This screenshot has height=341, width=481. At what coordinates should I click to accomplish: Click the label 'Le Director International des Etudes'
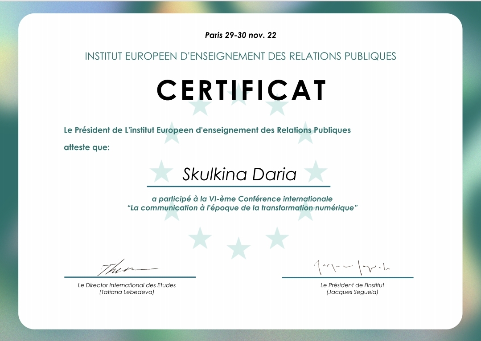[127, 285]
